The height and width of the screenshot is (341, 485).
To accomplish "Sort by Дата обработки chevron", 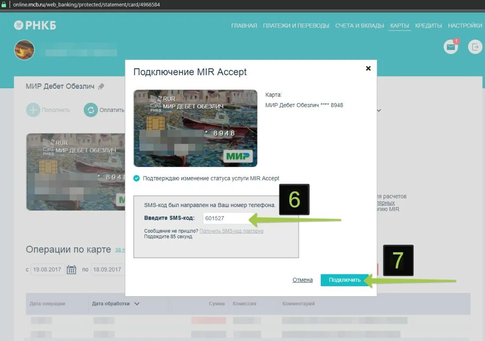I will coord(137,304).
